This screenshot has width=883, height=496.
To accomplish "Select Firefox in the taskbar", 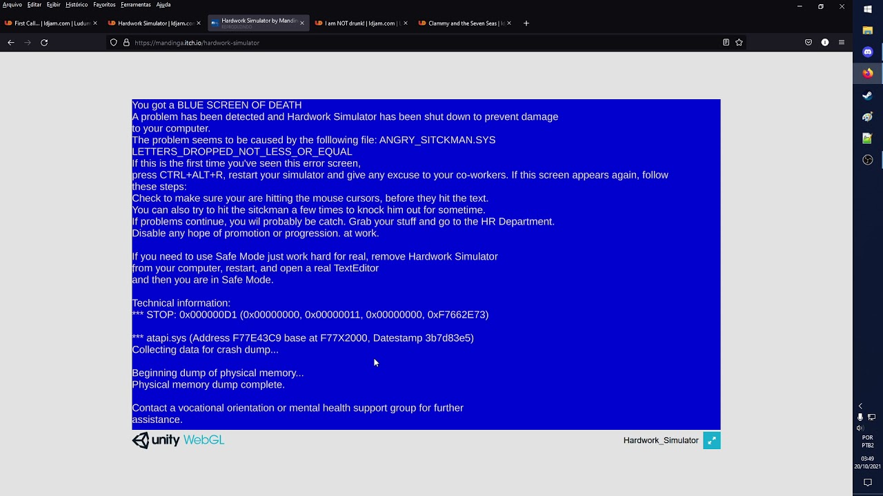I will [868, 73].
